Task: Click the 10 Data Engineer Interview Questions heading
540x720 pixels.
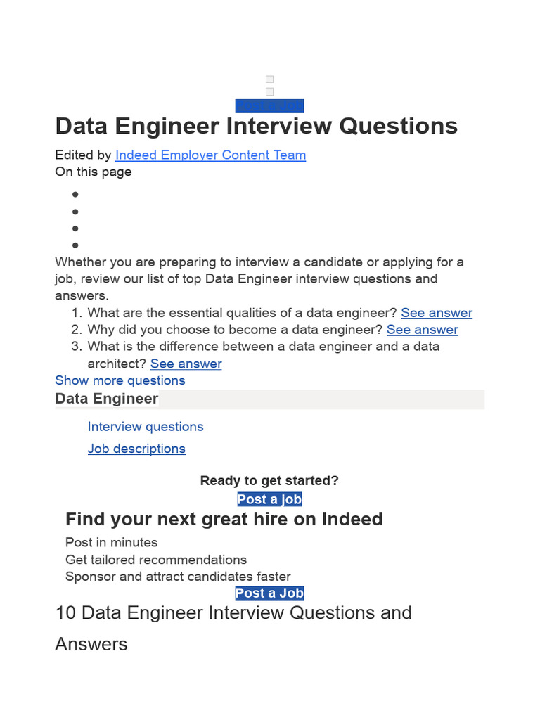Action: [233, 613]
